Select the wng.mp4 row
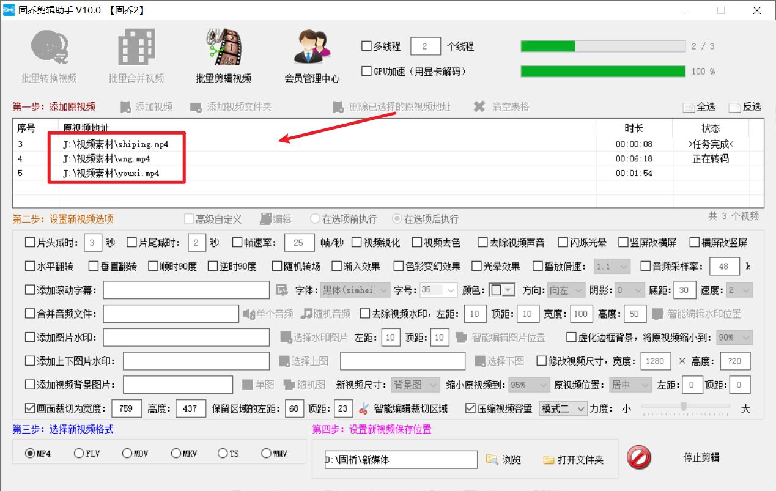The width and height of the screenshot is (776, 491). [388, 159]
